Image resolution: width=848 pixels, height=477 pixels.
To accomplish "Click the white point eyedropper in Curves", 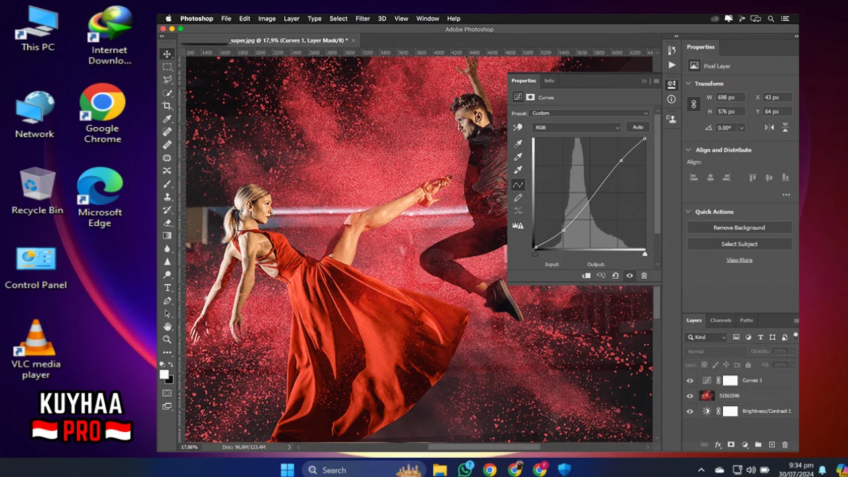I will coord(518,171).
